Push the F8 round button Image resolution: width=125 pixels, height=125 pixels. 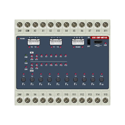click(x=84, y=79)
